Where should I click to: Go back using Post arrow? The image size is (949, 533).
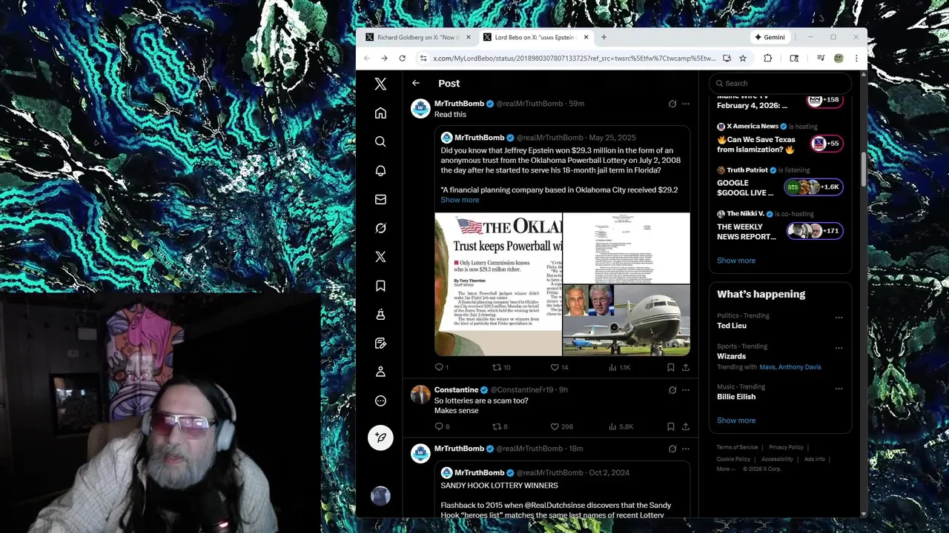point(416,84)
